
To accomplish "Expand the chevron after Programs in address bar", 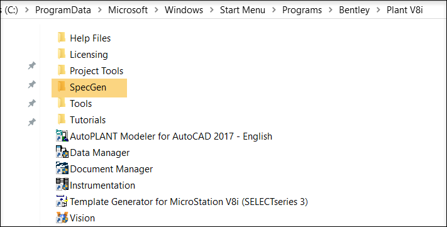I will 331,10.
